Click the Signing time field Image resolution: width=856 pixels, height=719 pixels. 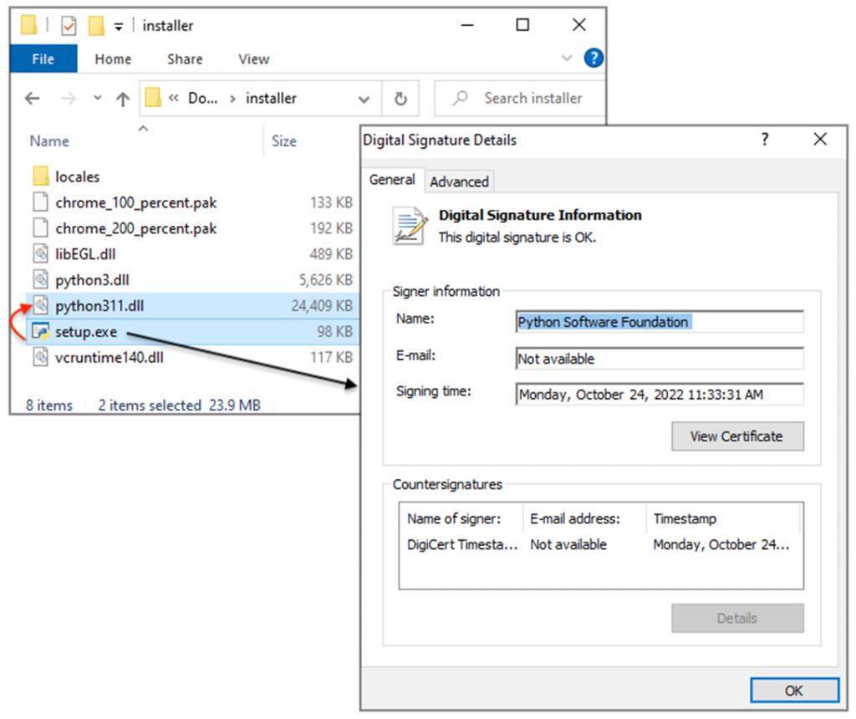[660, 394]
